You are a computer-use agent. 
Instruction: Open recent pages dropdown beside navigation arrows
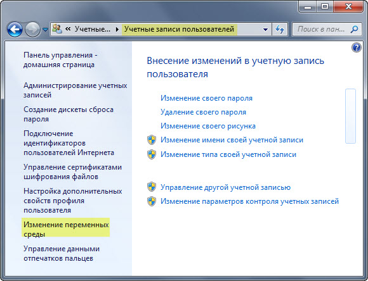pyautogui.click(x=45, y=30)
